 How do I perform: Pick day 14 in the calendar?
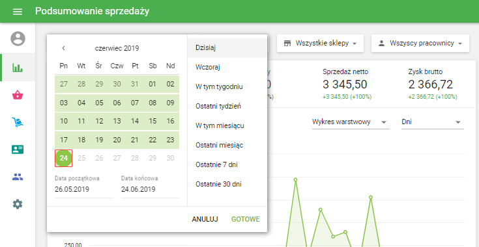coord(135,121)
